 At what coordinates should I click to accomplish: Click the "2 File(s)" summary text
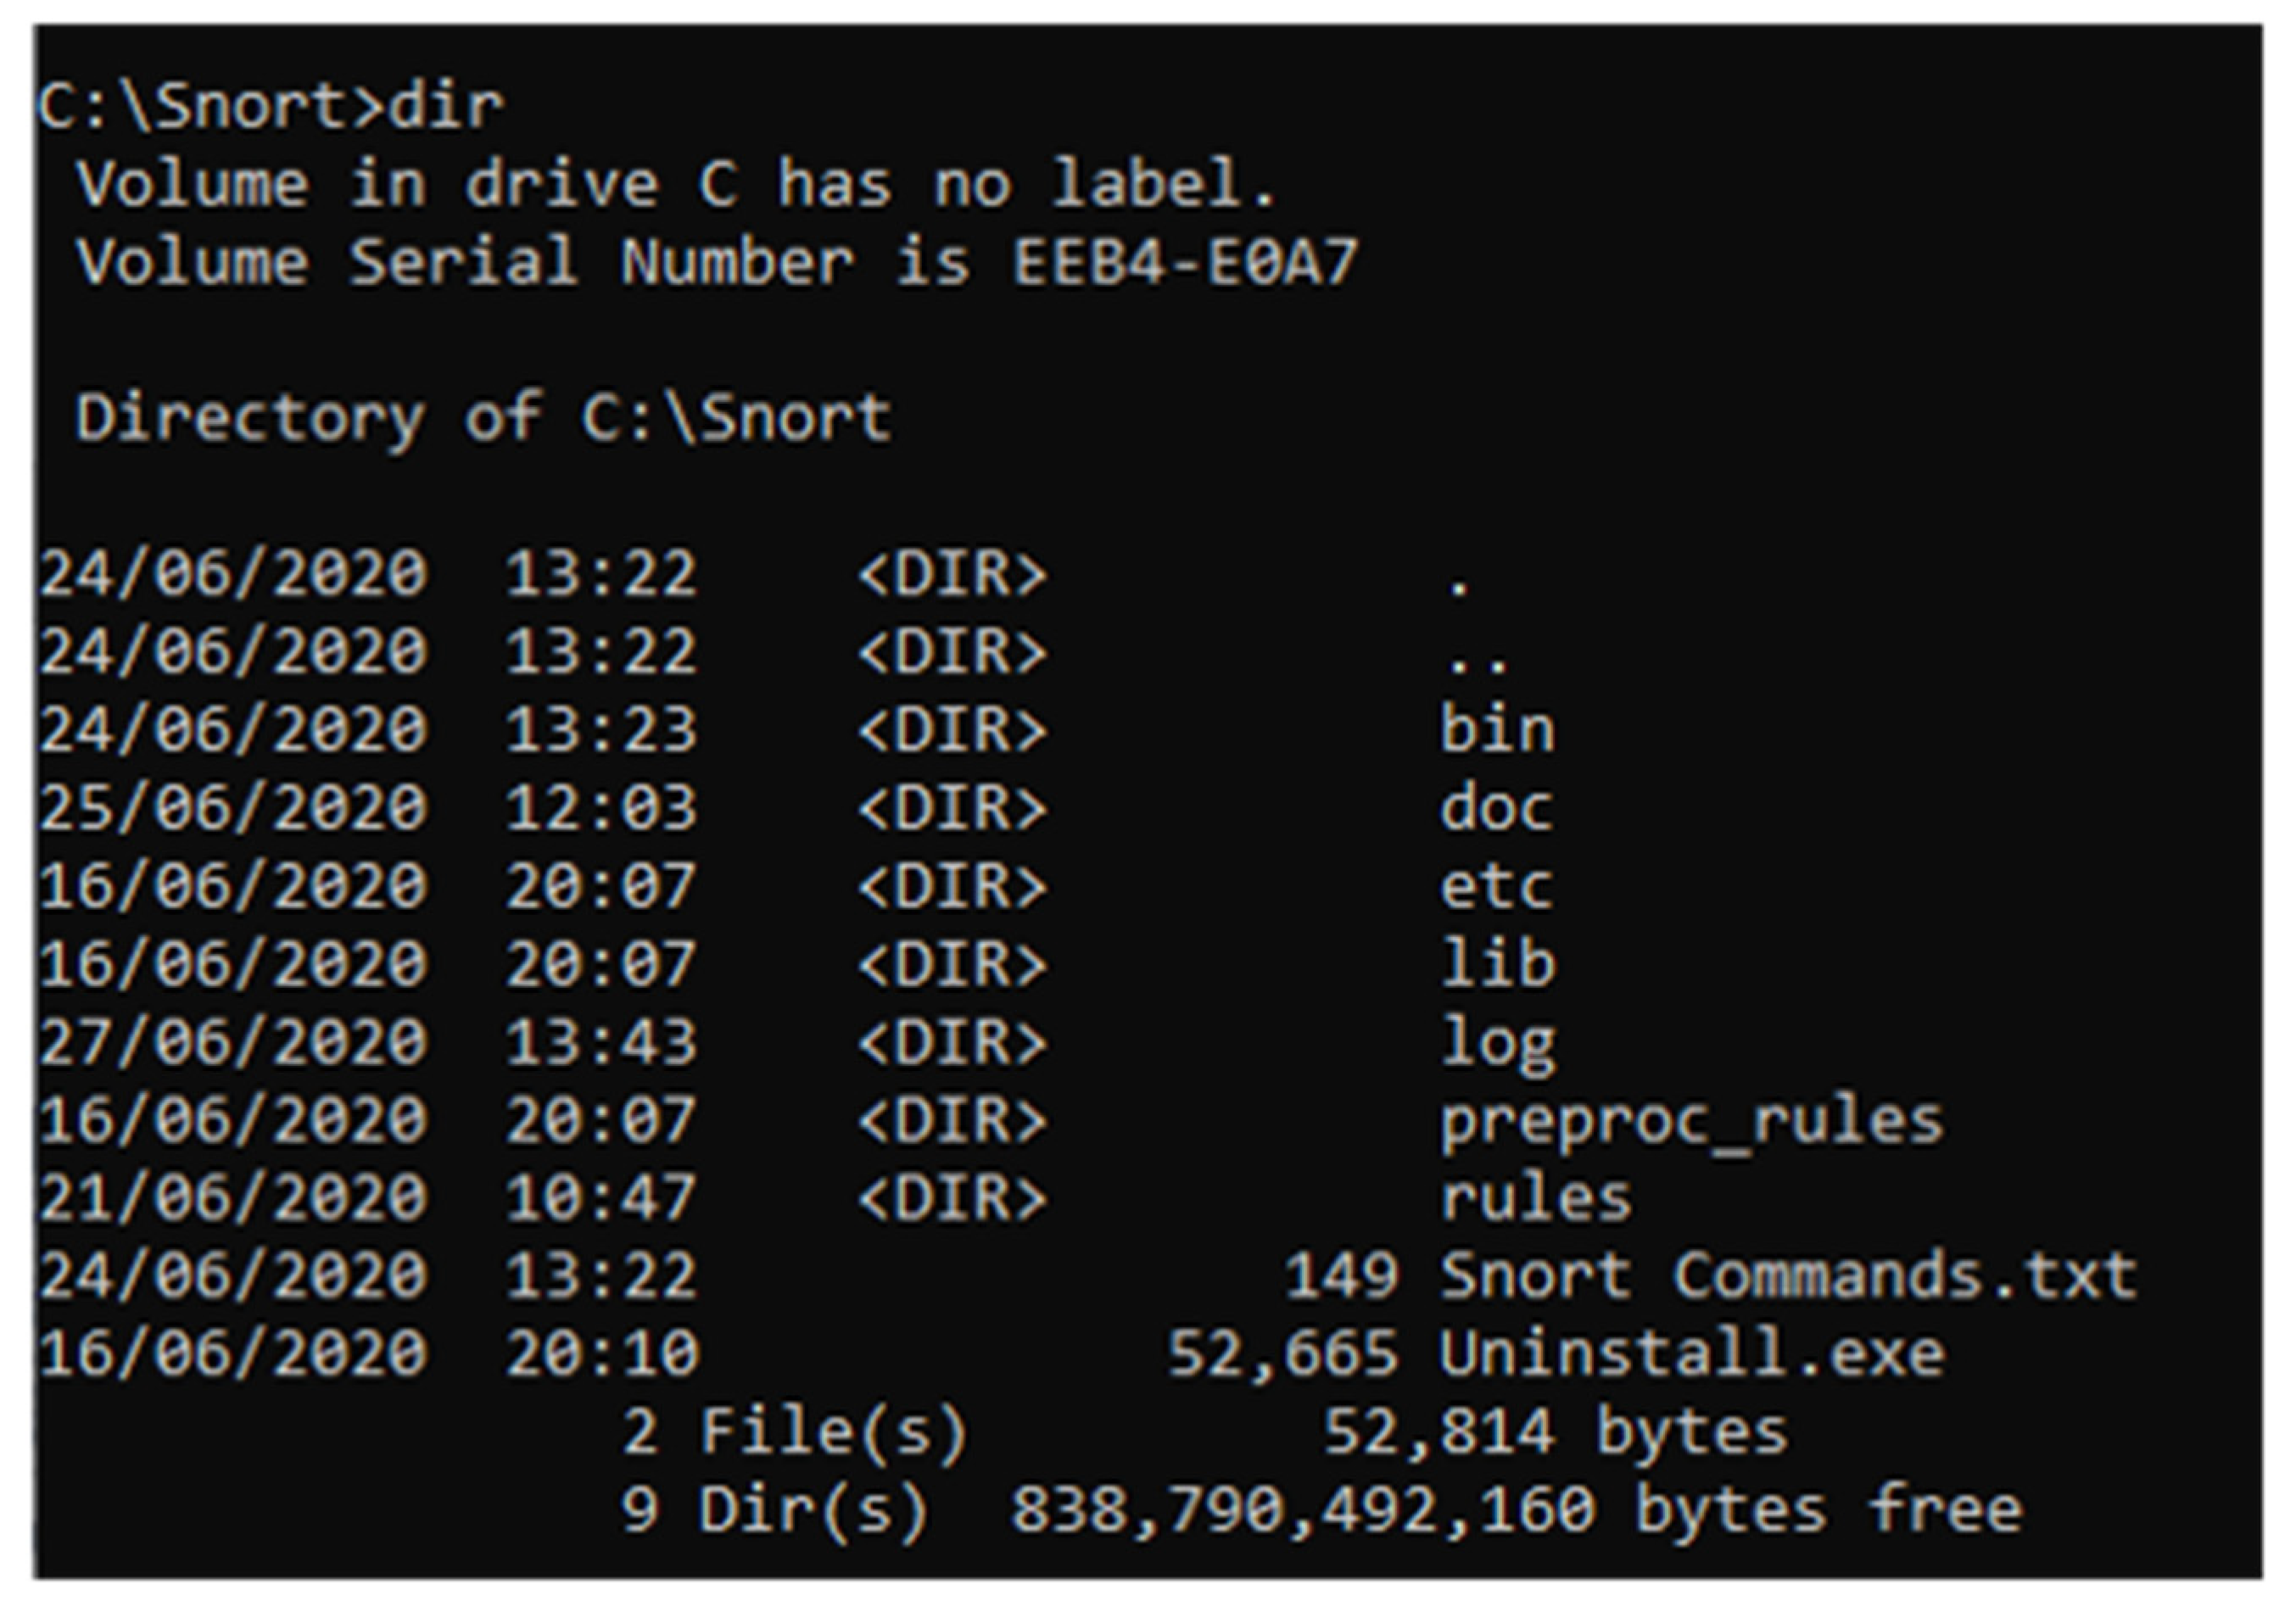coord(795,1432)
